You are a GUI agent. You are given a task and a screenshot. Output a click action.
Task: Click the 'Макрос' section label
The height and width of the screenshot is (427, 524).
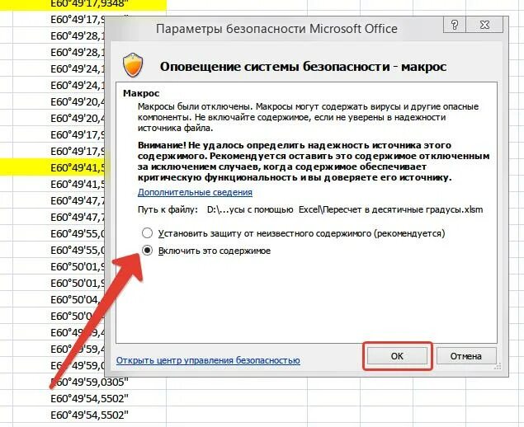[x=141, y=93]
